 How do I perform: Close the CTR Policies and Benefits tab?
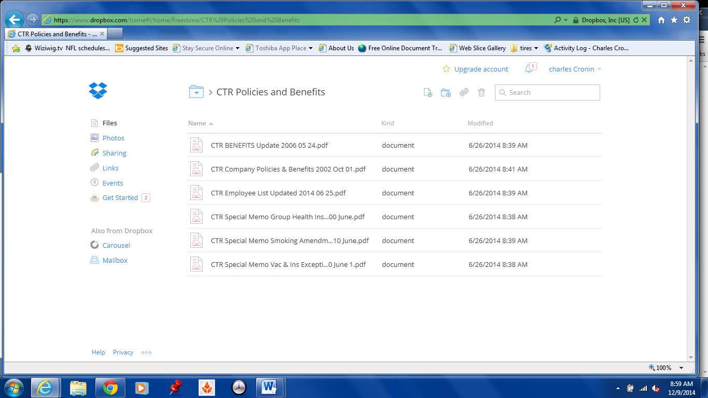[x=102, y=34]
